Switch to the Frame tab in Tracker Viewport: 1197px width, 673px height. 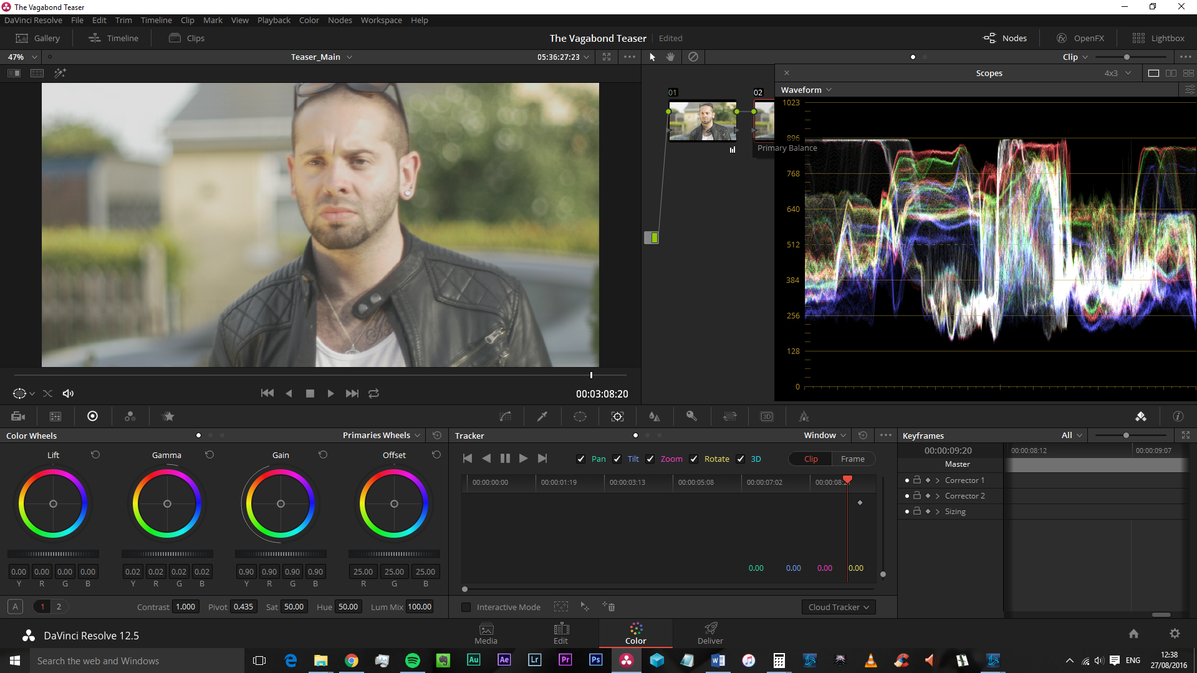tap(853, 459)
